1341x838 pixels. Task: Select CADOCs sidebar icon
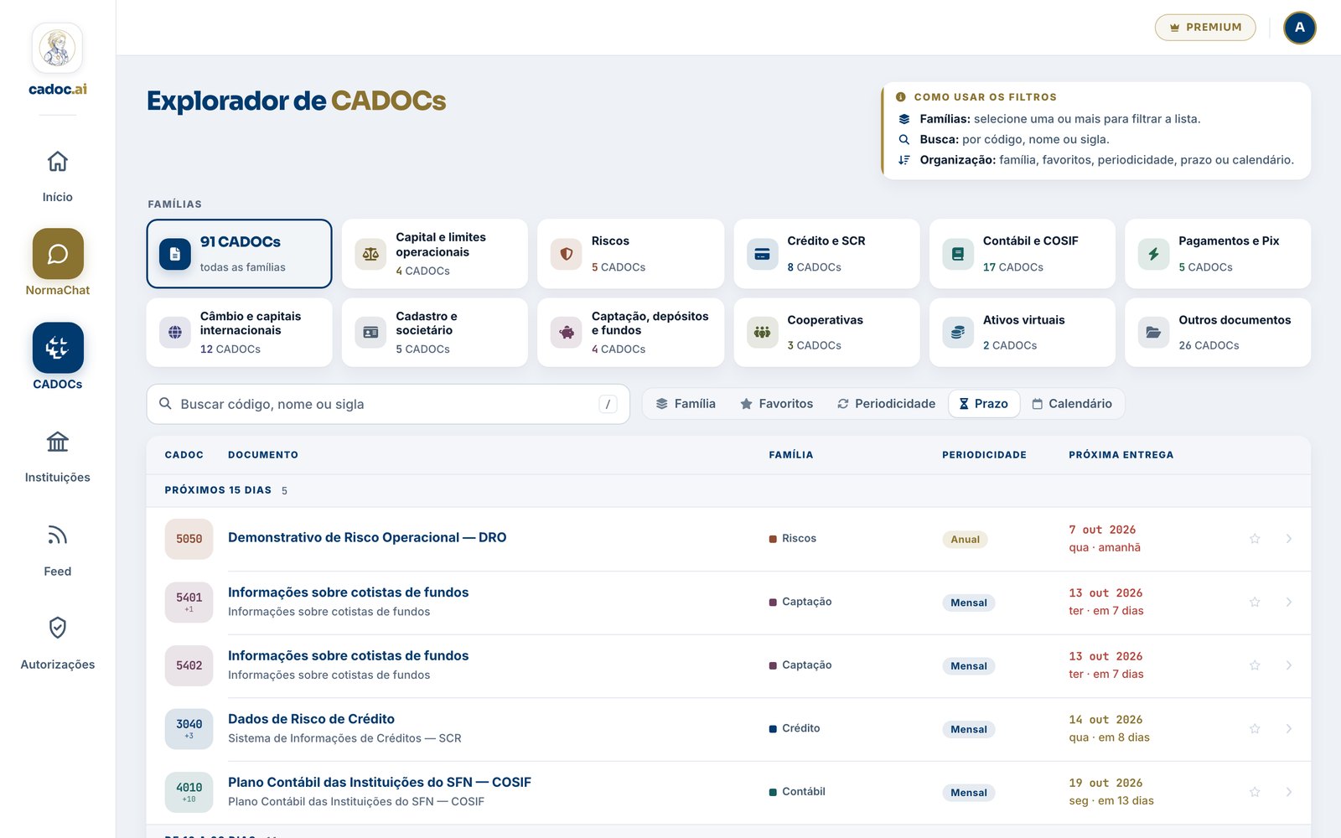[x=58, y=348]
